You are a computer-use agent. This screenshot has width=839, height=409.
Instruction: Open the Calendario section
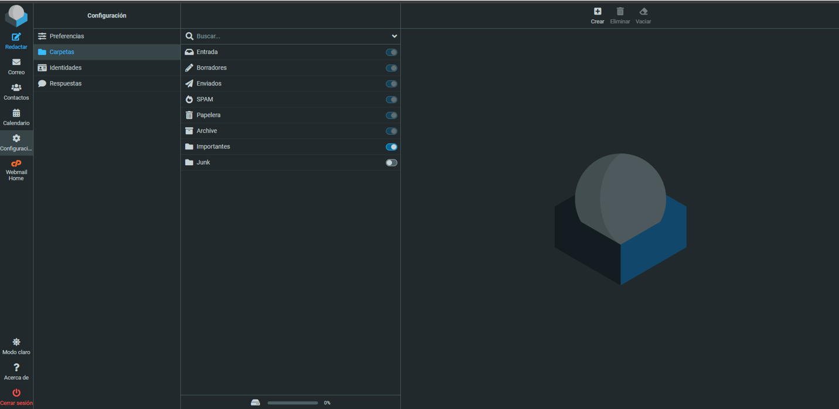(16, 117)
